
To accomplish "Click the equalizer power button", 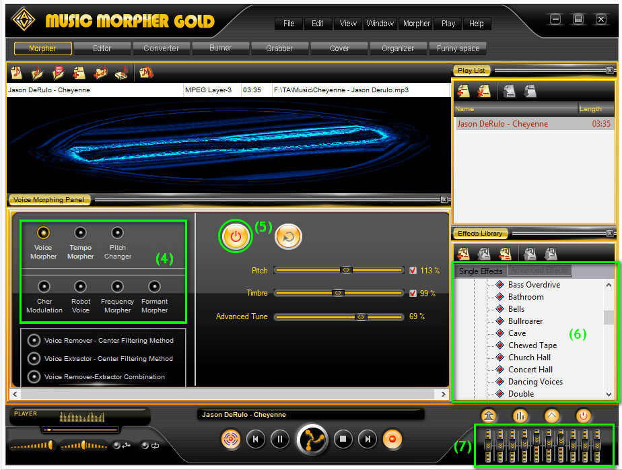I will point(583,415).
